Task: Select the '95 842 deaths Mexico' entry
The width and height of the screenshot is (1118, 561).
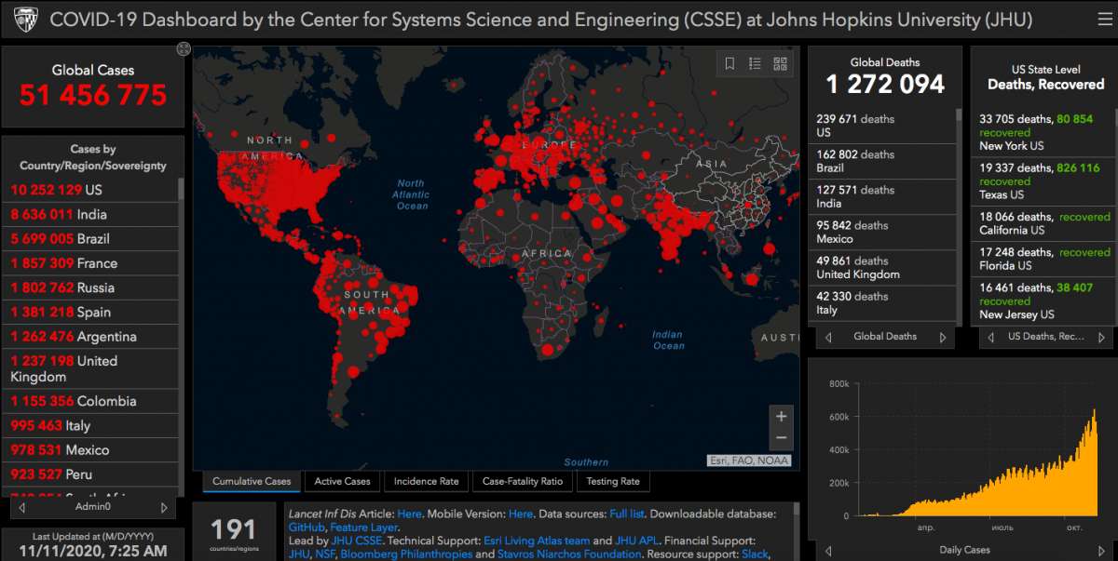Action: tap(882, 232)
